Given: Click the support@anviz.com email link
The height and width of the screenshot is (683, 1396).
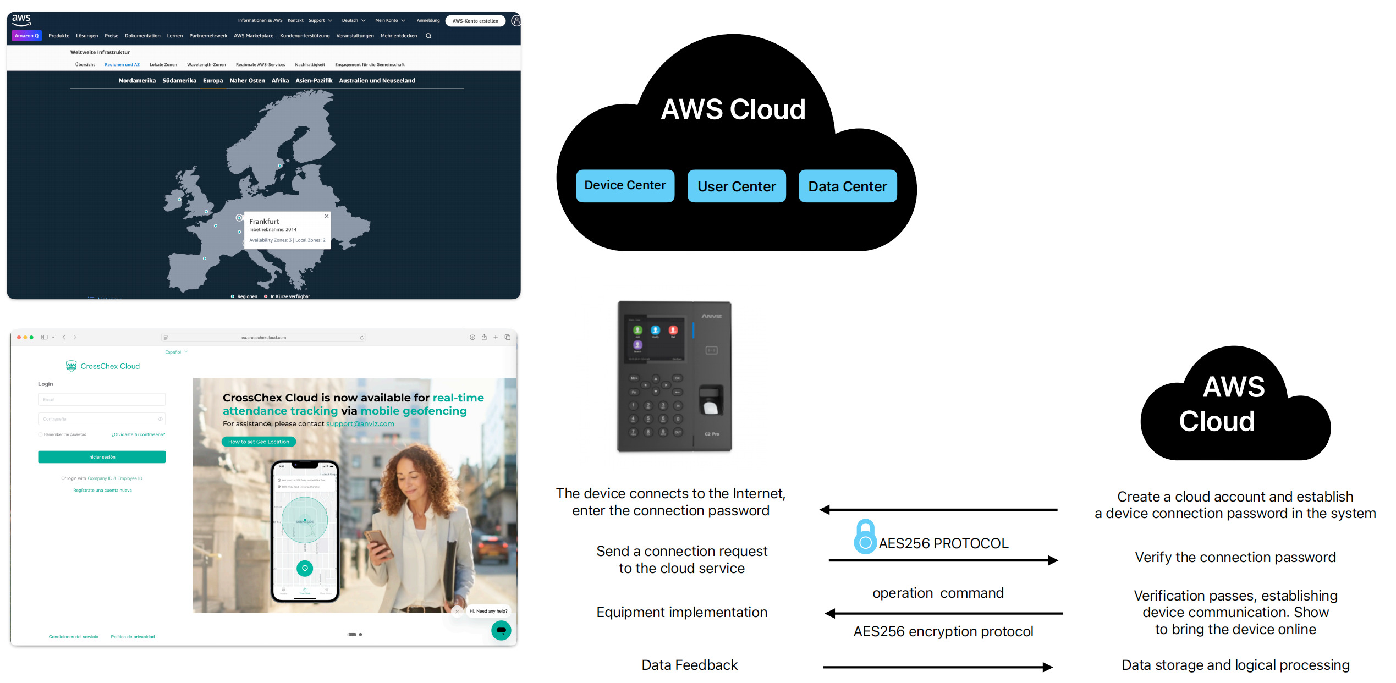Looking at the screenshot, I should pyautogui.click(x=360, y=424).
